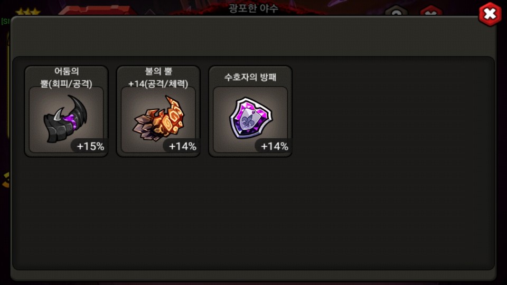Screen dimensions: 507x285
Task: Click the +14% badge on fire horn
Action: (x=182, y=146)
